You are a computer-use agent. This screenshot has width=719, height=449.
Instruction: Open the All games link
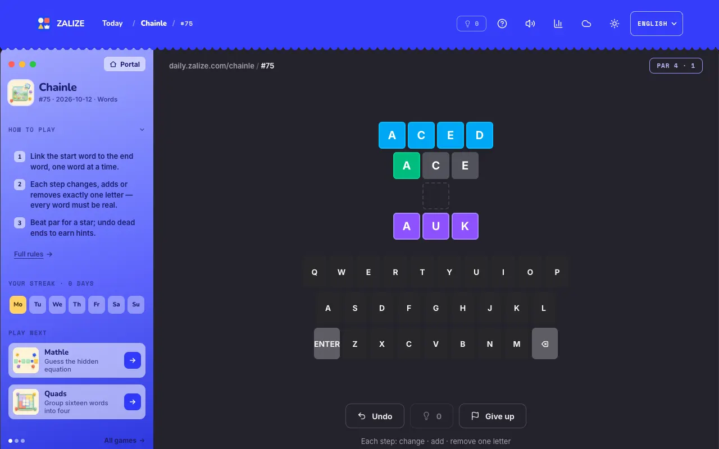point(125,441)
